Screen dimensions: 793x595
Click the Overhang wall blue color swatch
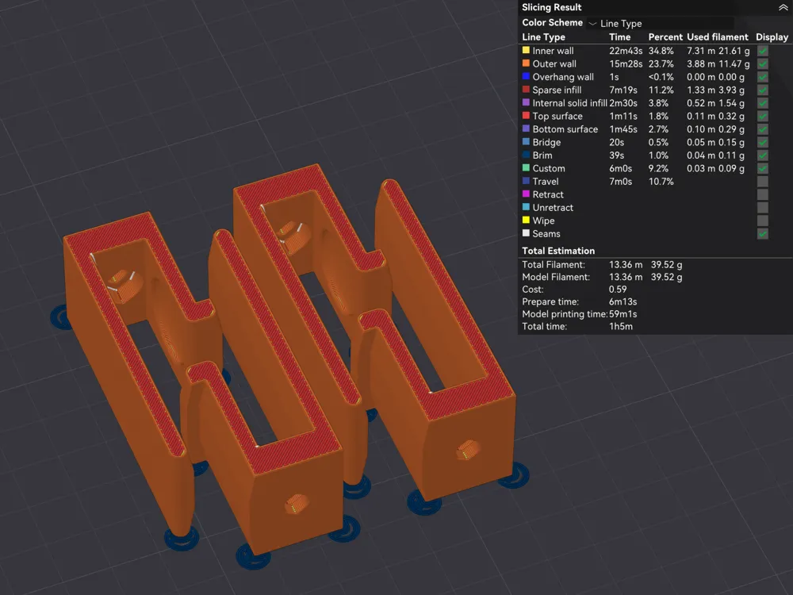point(526,76)
